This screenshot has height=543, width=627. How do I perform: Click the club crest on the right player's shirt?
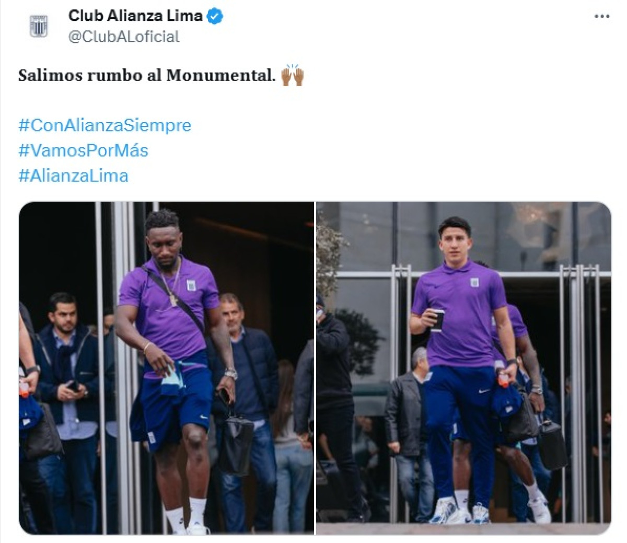(x=474, y=283)
